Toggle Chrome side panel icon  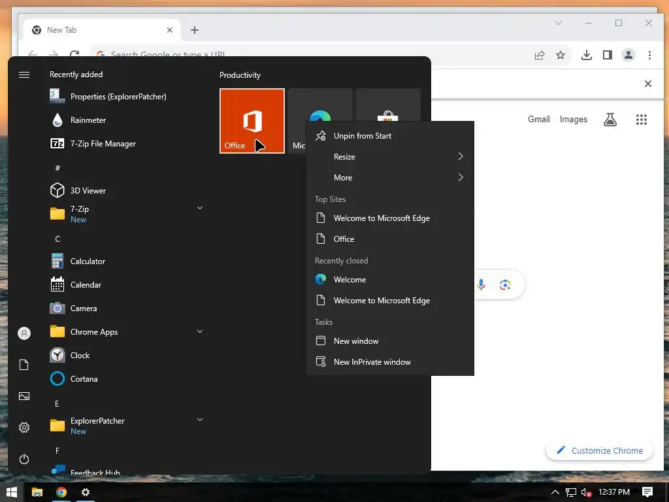pos(608,55)
